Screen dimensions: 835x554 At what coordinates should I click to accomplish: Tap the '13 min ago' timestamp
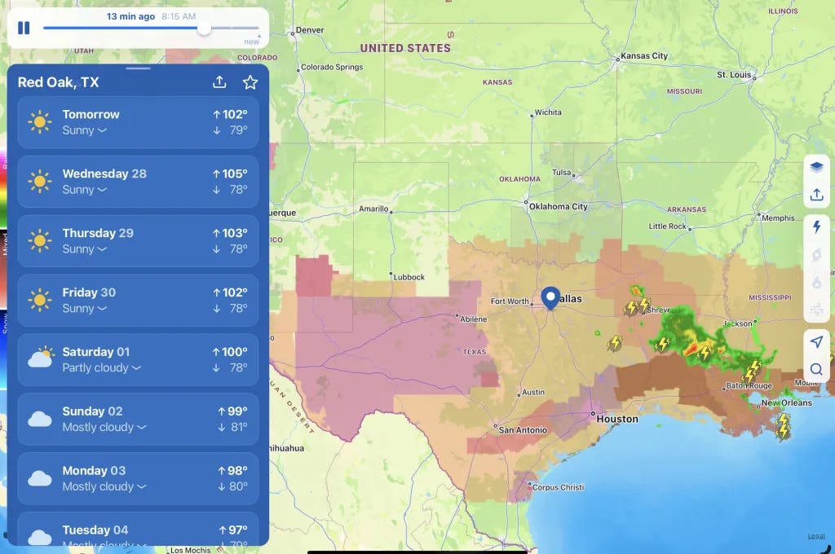pyautogui.click(x=130, y=16)
